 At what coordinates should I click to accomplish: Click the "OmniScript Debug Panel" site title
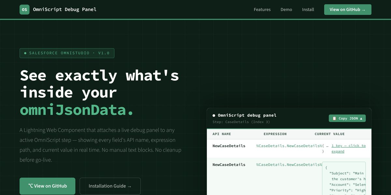click(x=65, y=9)
